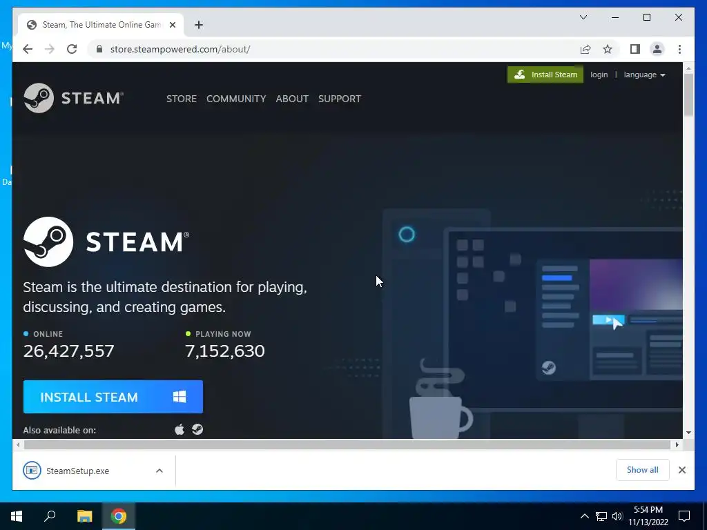The height and width of the screenshot is (530, 707).
Task: Click the browser forward arrow
Action: click(x=50, y=49)
